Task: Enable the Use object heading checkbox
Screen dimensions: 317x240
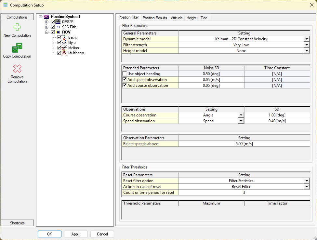Action: [x=125, y=74]
